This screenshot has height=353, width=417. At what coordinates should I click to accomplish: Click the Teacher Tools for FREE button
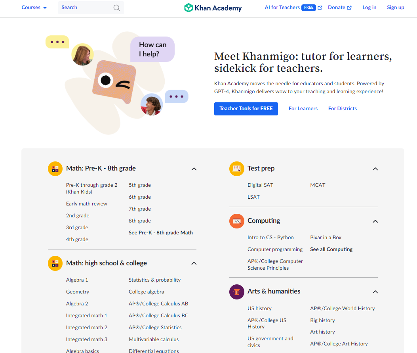pos(246,109)
